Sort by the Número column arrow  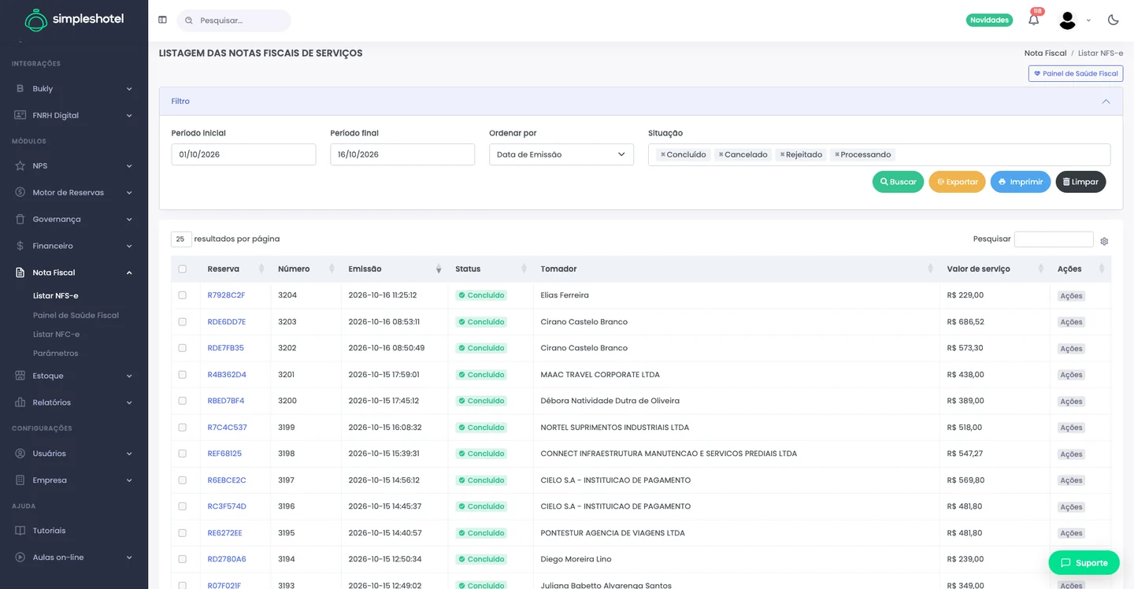pos(332,269)
